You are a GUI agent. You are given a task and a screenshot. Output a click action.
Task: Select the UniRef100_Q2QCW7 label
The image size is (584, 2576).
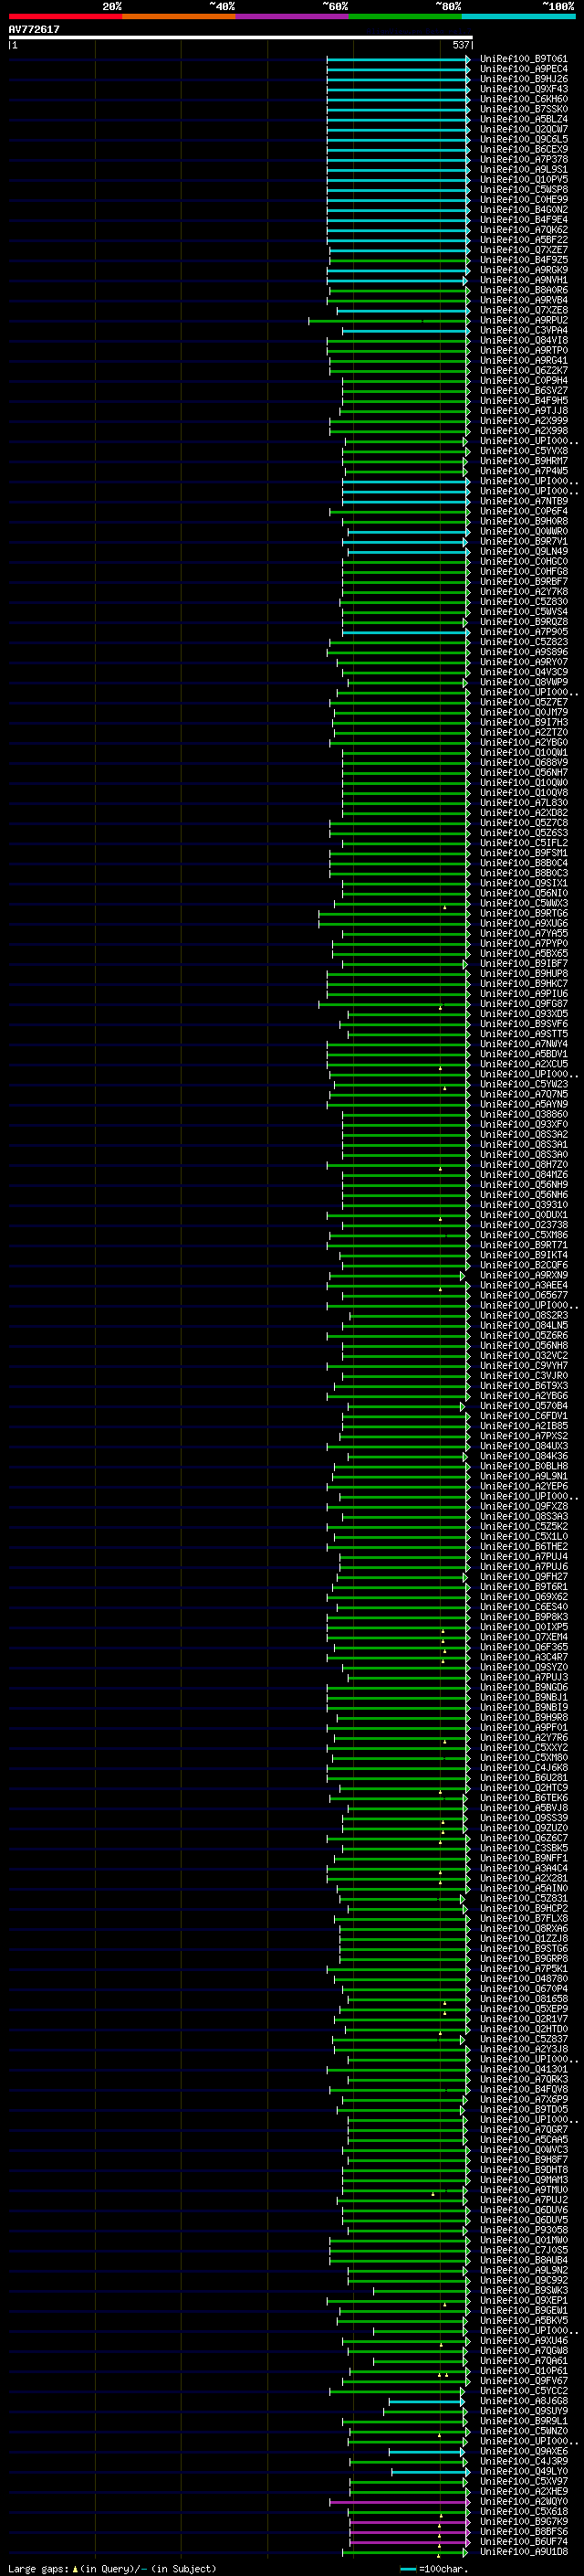point(524,129)
